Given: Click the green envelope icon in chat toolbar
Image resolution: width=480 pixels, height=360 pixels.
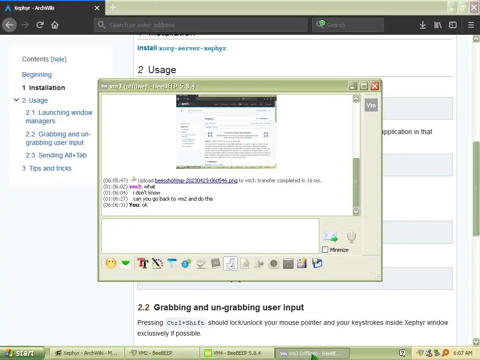Looking at the screenshot, I should click(x=126, y=263).
